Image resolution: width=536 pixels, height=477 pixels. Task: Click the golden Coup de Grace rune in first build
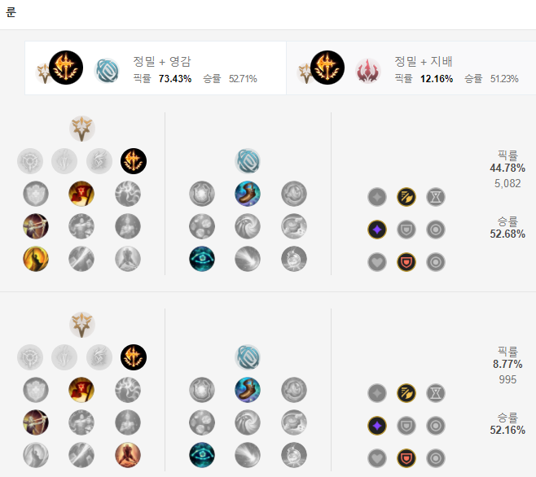tap(36, 259)
